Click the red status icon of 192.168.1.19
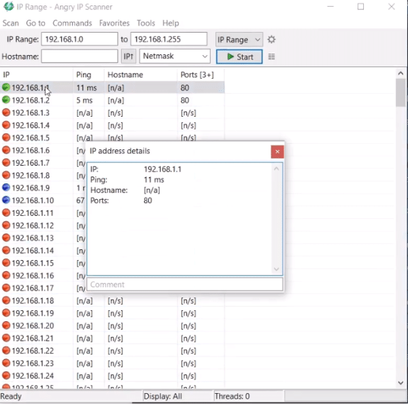 click(x=6, y=313)
